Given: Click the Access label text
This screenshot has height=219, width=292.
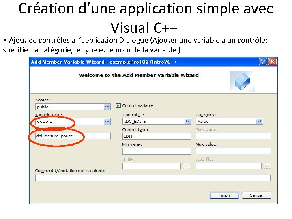Looking at the screenshot, I should point(43,100).
